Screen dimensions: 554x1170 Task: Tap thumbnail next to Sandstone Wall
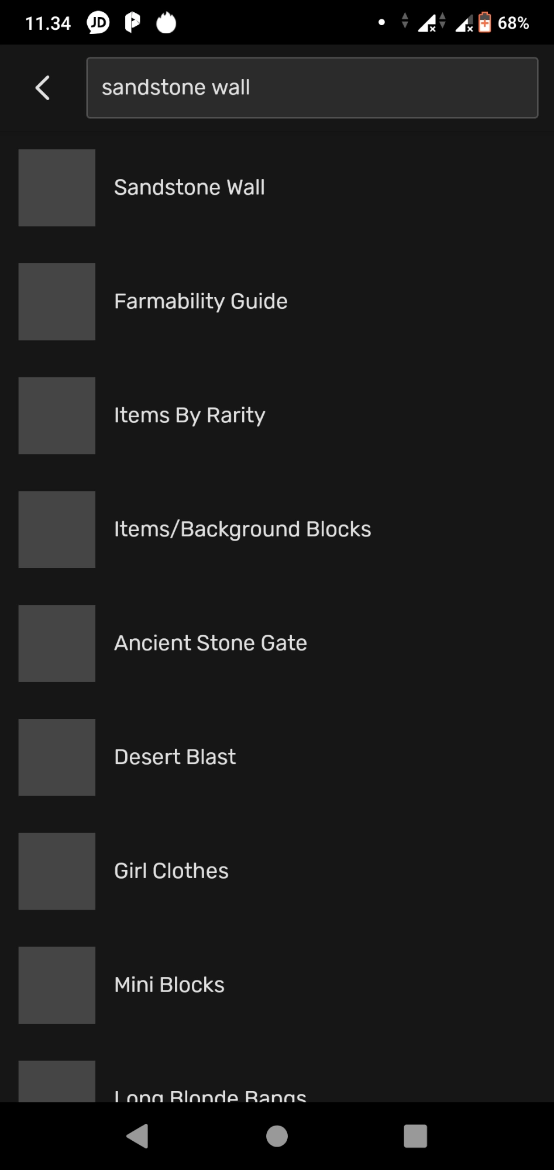point(57,188)
